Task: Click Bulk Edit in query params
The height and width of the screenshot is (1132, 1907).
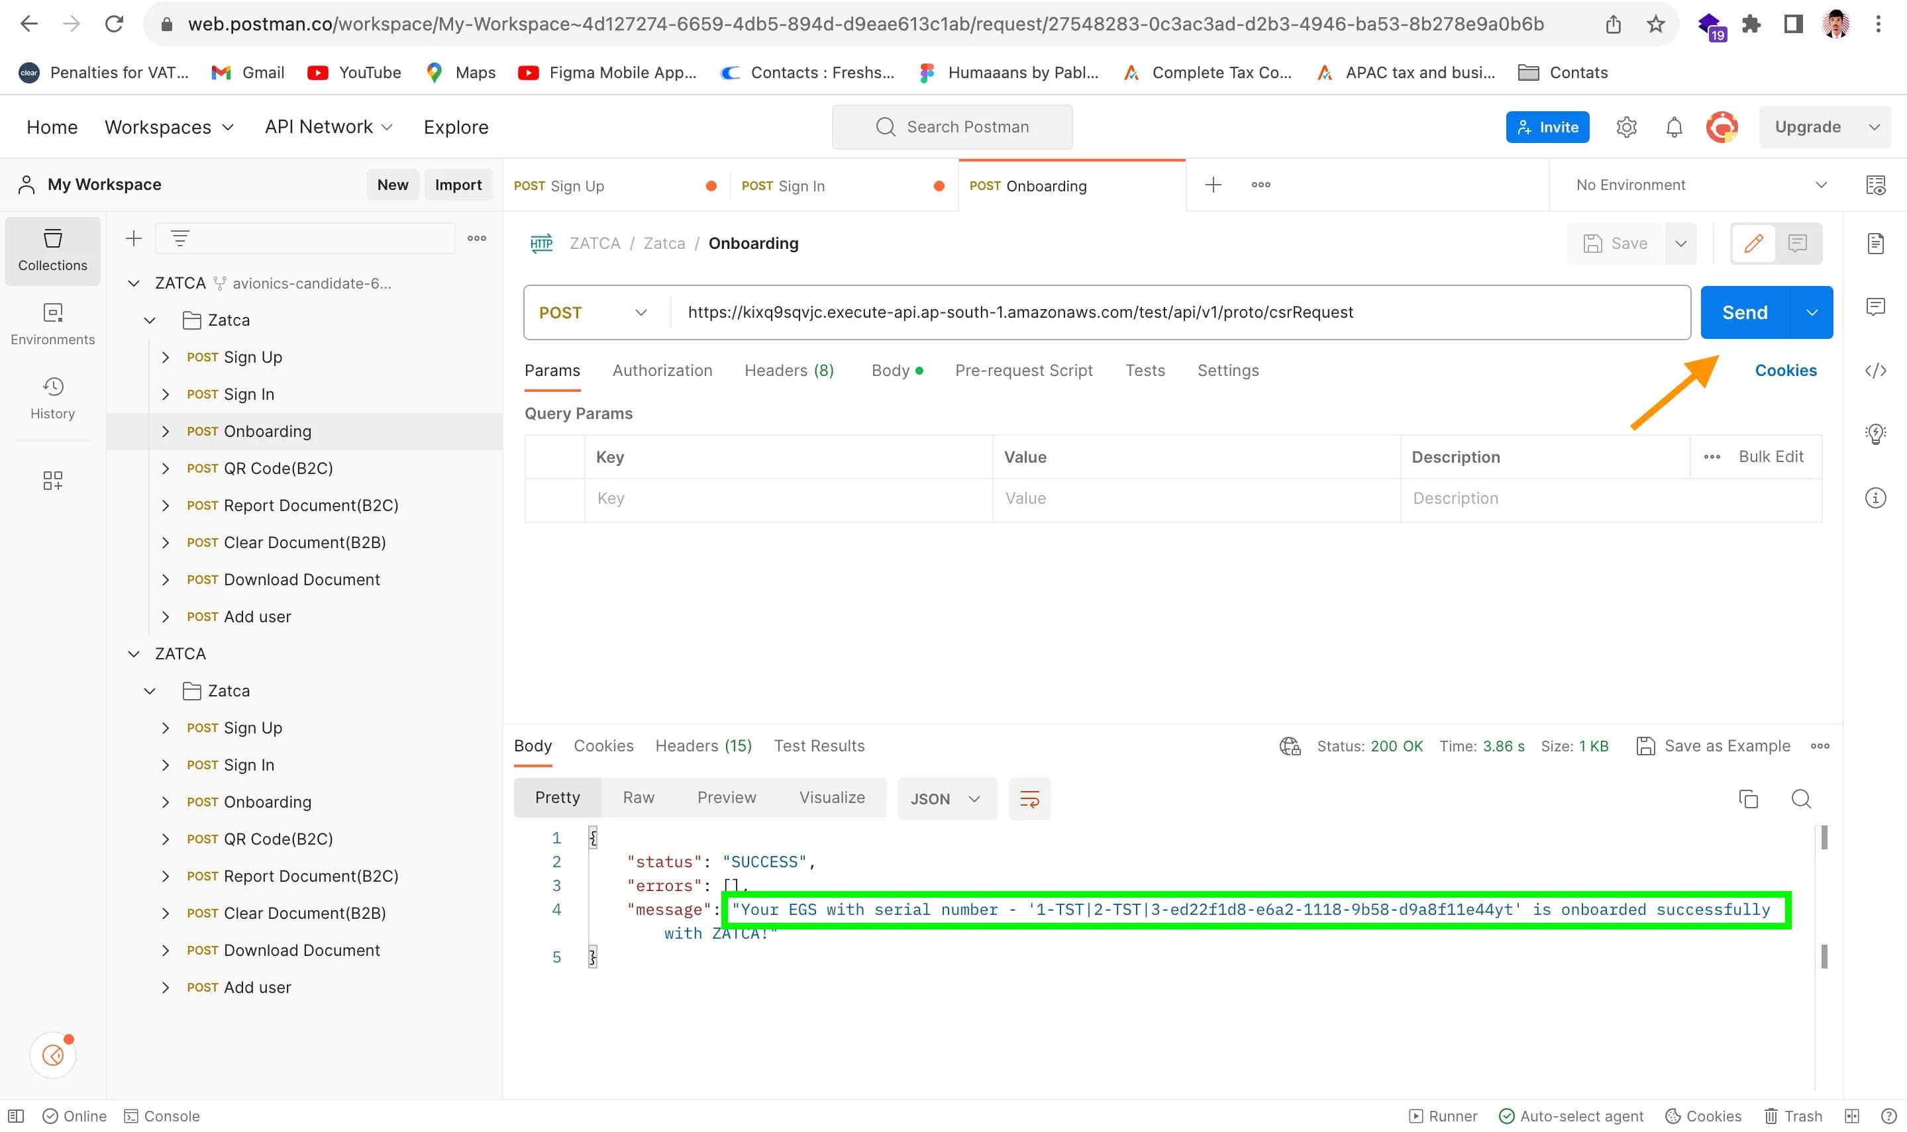Action: pyautogui.click(x=1771, y=457)
